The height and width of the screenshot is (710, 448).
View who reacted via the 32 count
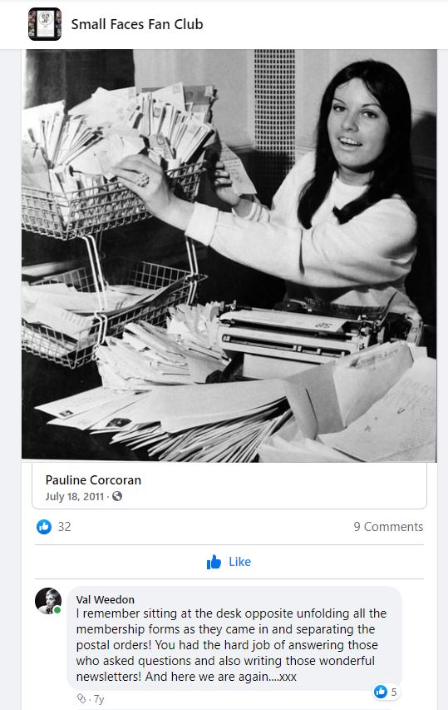point(64,527)
